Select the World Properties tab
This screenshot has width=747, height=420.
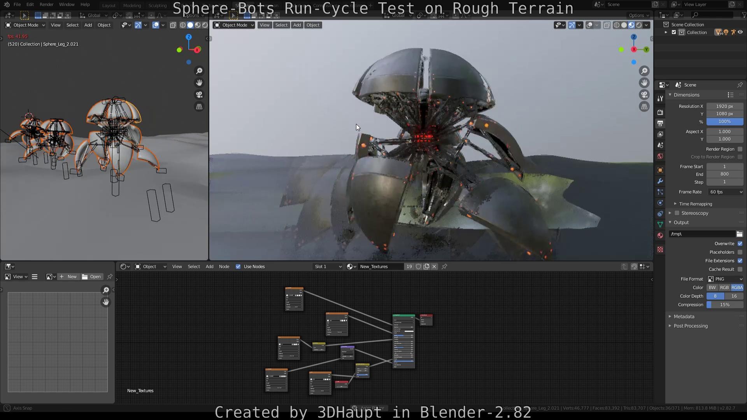point(660,156)
